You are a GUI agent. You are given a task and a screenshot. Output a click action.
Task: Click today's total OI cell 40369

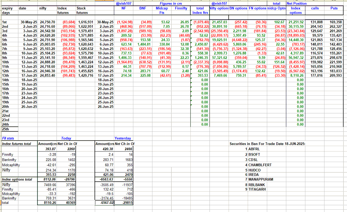[70, 203]
